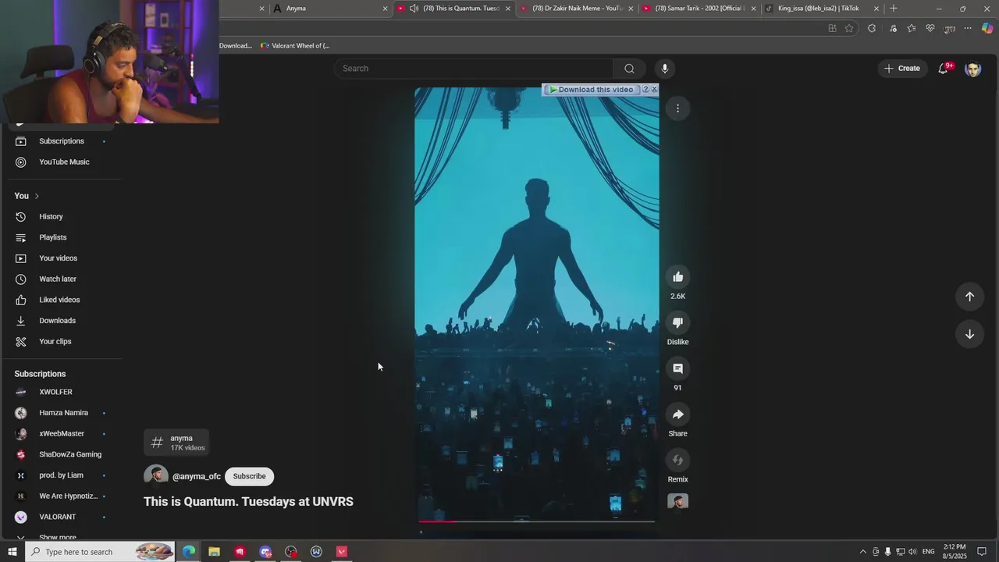Mute the This is Quantum tab speaker icon
This screenshot has width=999, height=562.
(x=414, y=9)
